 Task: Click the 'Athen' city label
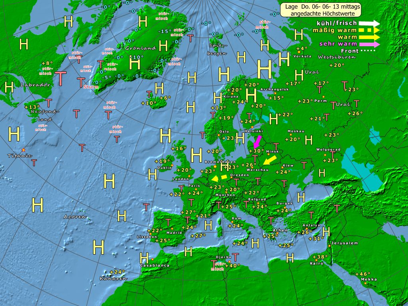(280, 230)
